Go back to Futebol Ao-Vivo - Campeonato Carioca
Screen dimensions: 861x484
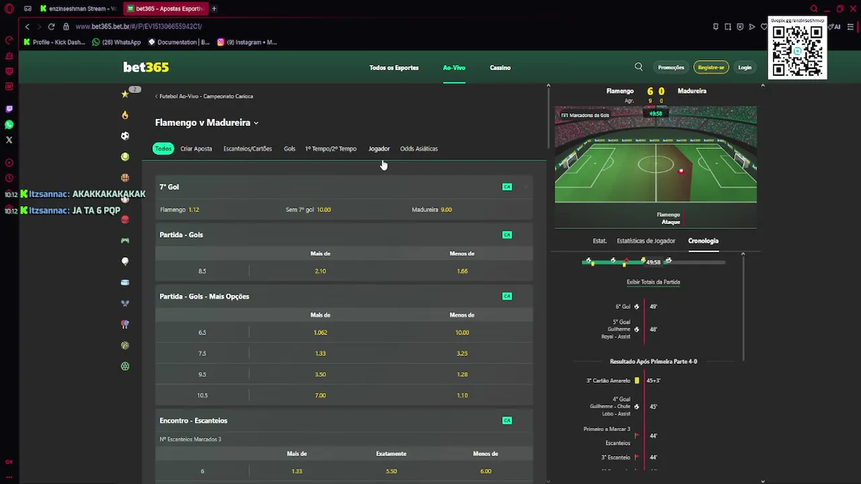(204, 96)
